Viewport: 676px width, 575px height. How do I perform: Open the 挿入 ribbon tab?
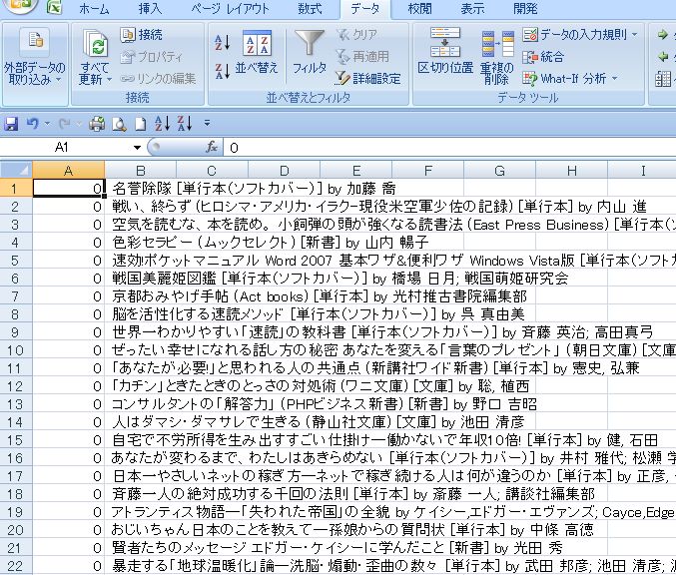[x=150, y=9]
